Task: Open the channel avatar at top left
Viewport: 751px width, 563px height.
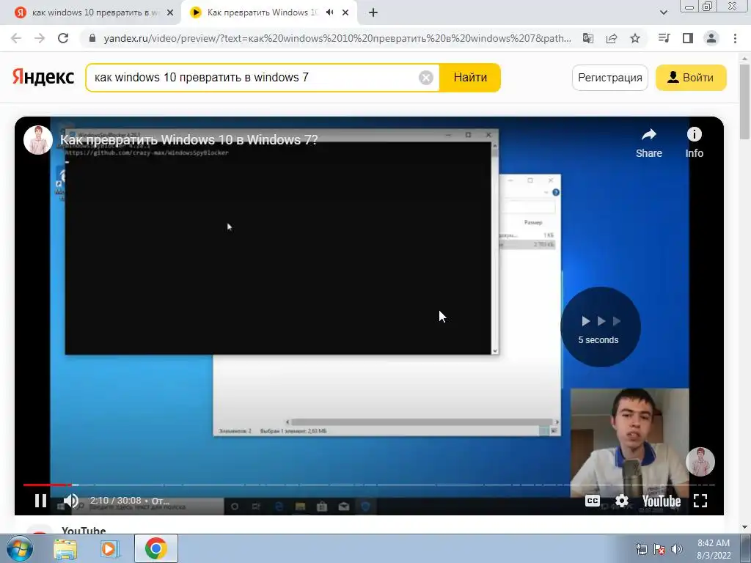Action: pyautogui.click(x=38, y=140)
